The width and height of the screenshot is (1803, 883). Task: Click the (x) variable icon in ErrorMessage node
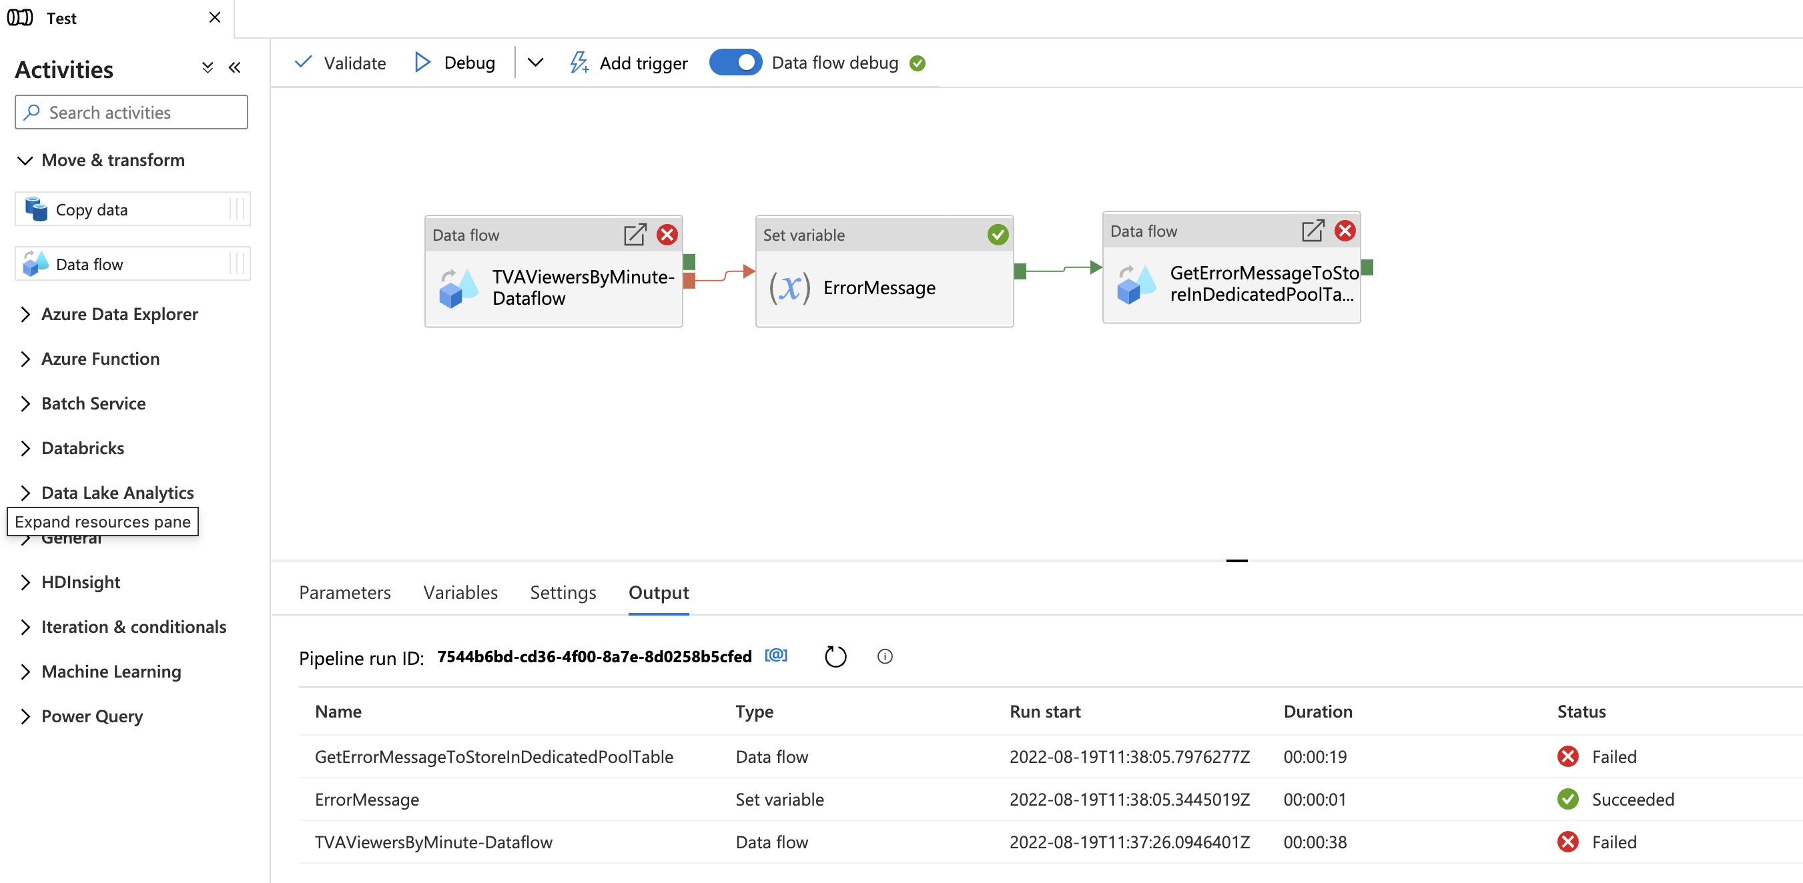click(790, 287)
